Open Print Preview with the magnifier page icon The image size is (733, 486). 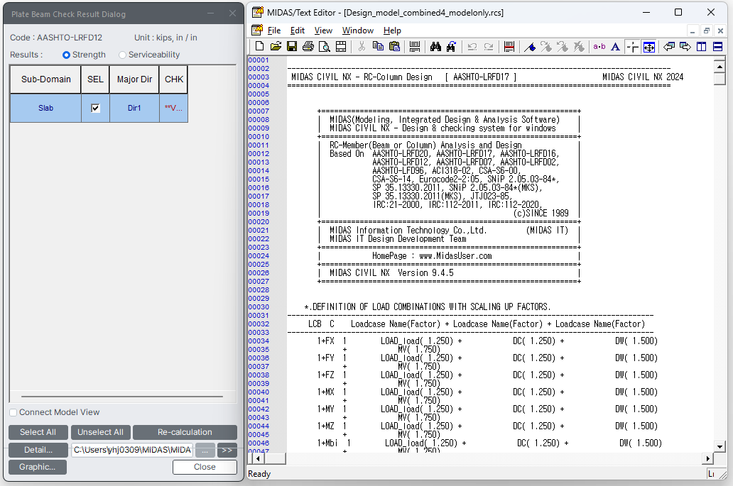pyautogui.click(x=325, y=46)
